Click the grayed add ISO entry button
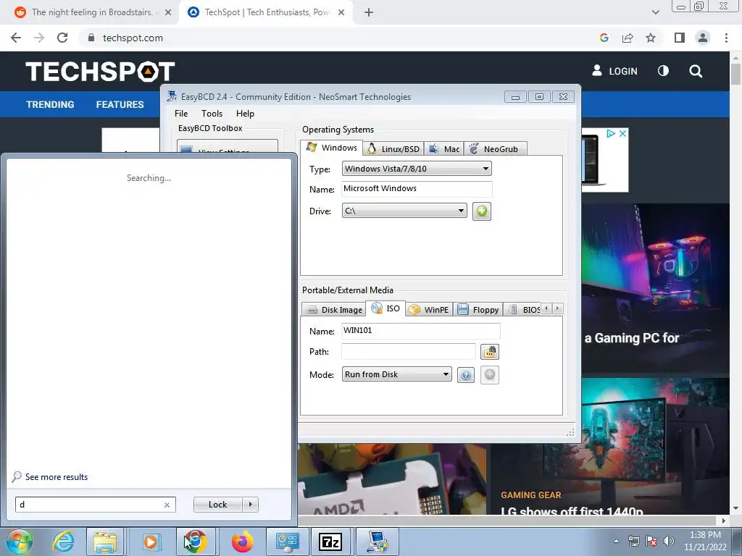 490,375
